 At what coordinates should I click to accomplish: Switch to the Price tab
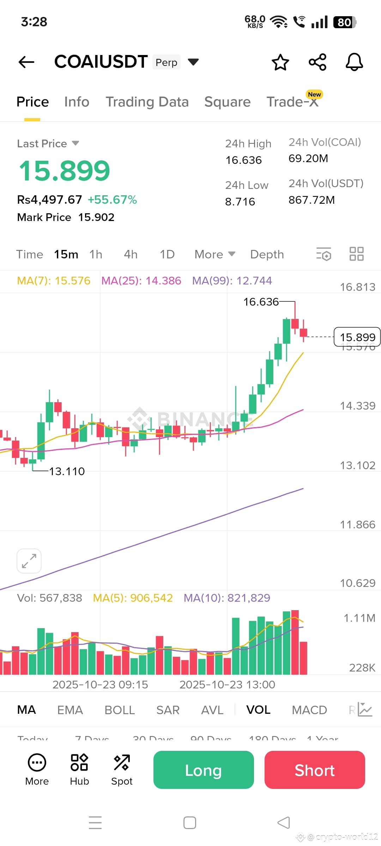pyautogui.click(x=32, y=102)
